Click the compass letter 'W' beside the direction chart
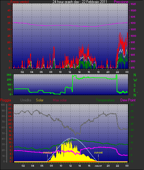 coord(135,80)
